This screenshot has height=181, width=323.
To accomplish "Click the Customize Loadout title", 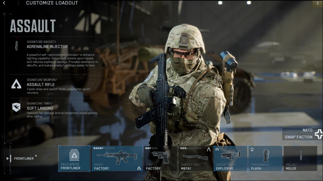I will (x=52, y=3).
